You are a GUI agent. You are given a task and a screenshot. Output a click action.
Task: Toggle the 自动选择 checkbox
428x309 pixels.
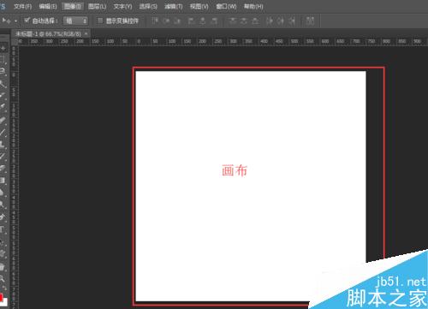click(x=27, y=21)
